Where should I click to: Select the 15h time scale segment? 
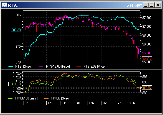click(x=95, y=103)
